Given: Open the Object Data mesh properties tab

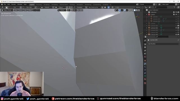Looking at the screenshot, I should pyautogui.click(x=145, y=76).
